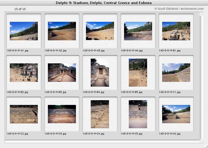
Task: Click the '15 of 15' image counter
Action: click(20, 9)
